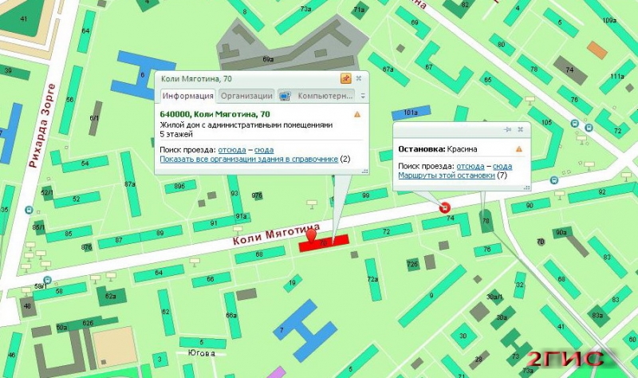Expand the tab overflow arrow in the building popup
Screen dimensions: 638x378
coord(363,96)
